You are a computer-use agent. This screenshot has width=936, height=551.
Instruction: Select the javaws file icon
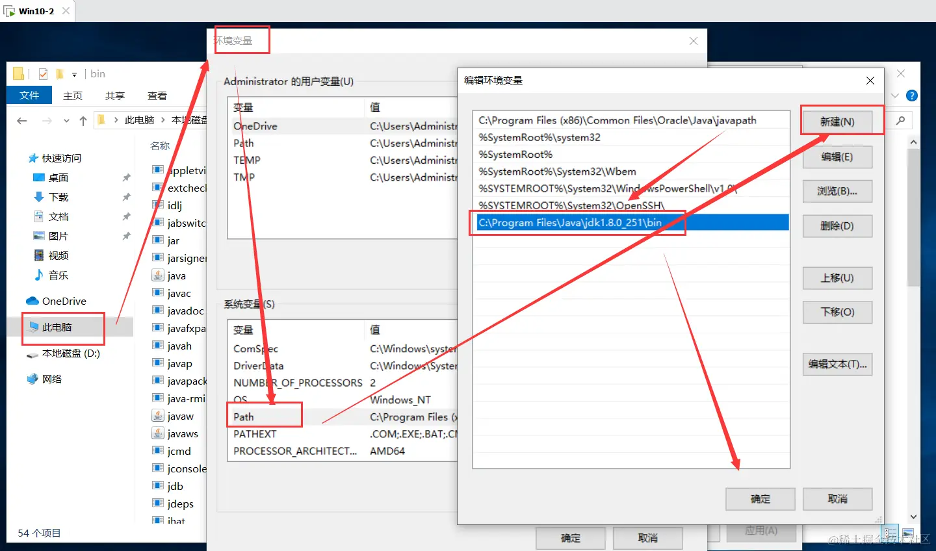(157, 433)
